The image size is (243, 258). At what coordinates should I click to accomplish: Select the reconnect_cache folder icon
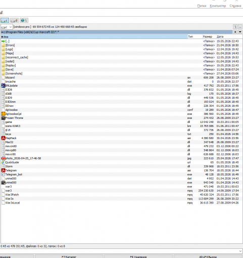(3, 57)
